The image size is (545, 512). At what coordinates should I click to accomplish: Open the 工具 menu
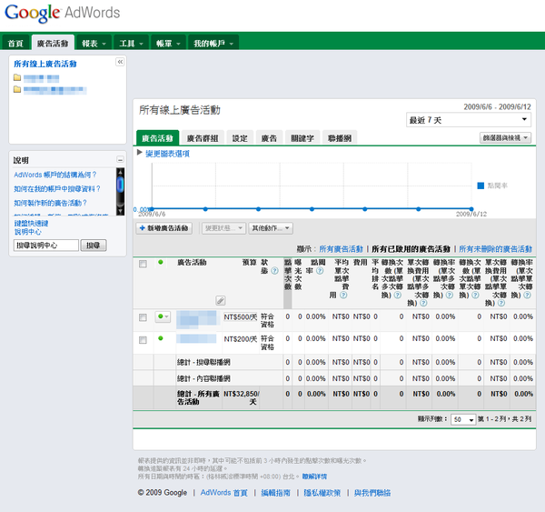coord(132,44)
